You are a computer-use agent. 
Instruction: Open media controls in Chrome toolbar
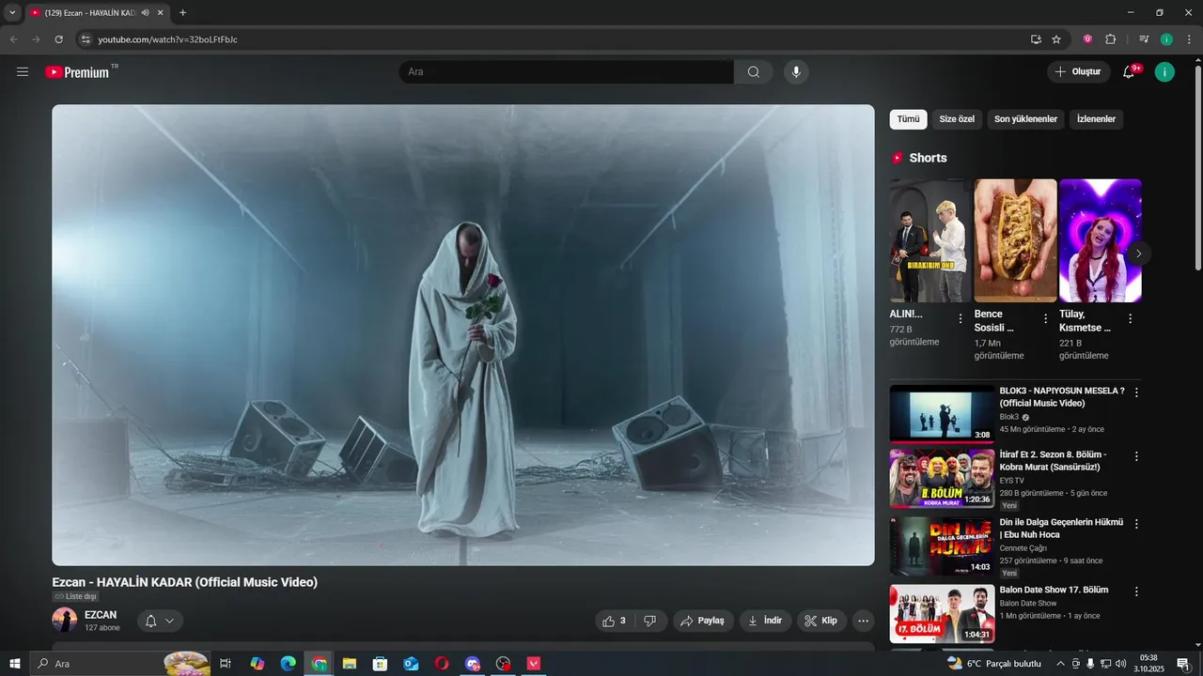(1144, 39)
